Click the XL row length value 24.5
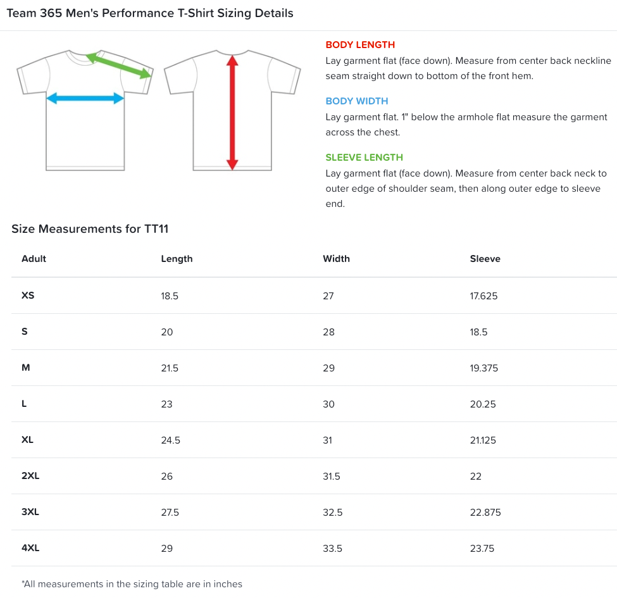 [170, 440]
